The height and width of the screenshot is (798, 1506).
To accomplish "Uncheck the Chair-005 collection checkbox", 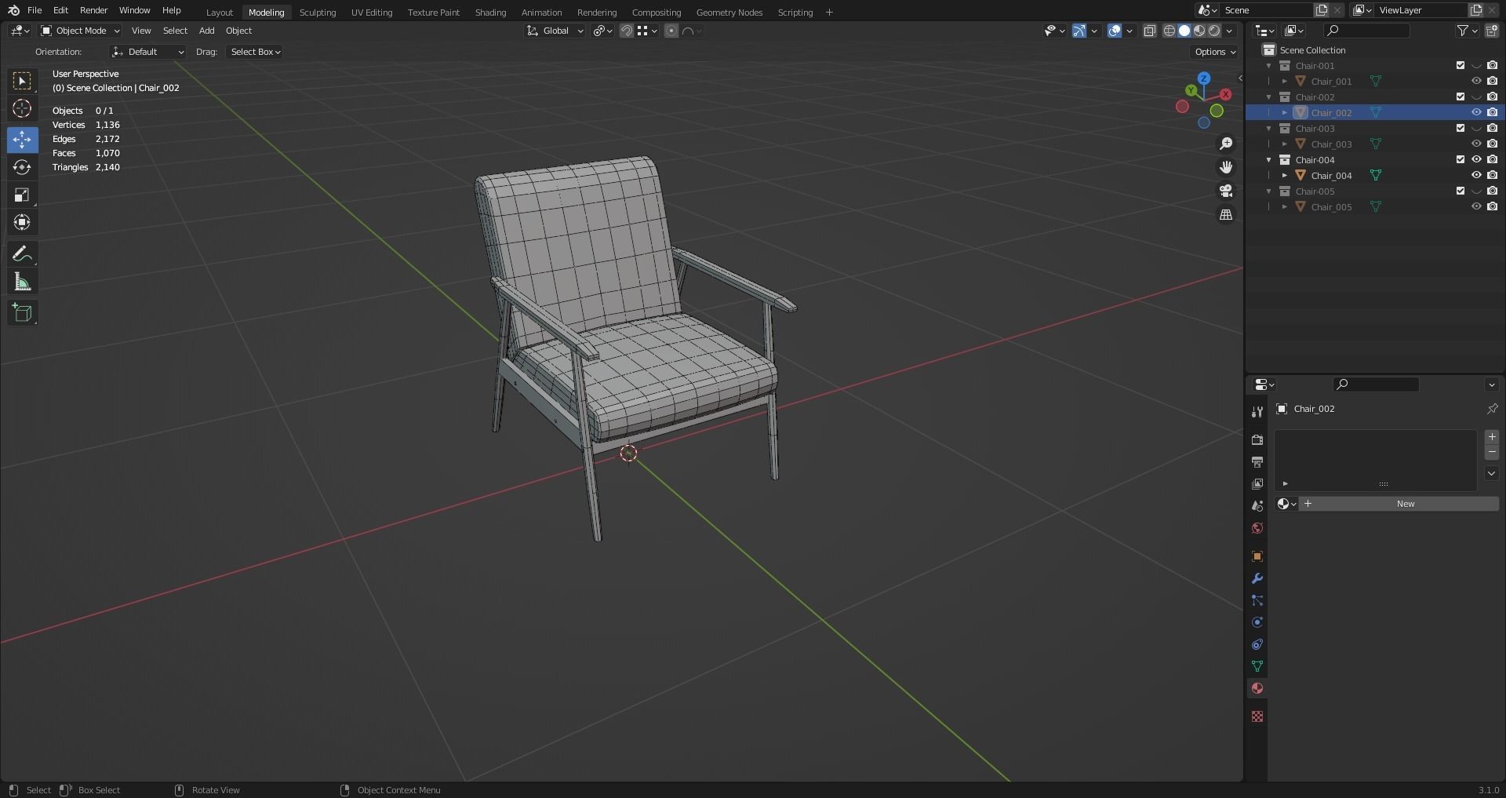I will (x=1461, y=191).
